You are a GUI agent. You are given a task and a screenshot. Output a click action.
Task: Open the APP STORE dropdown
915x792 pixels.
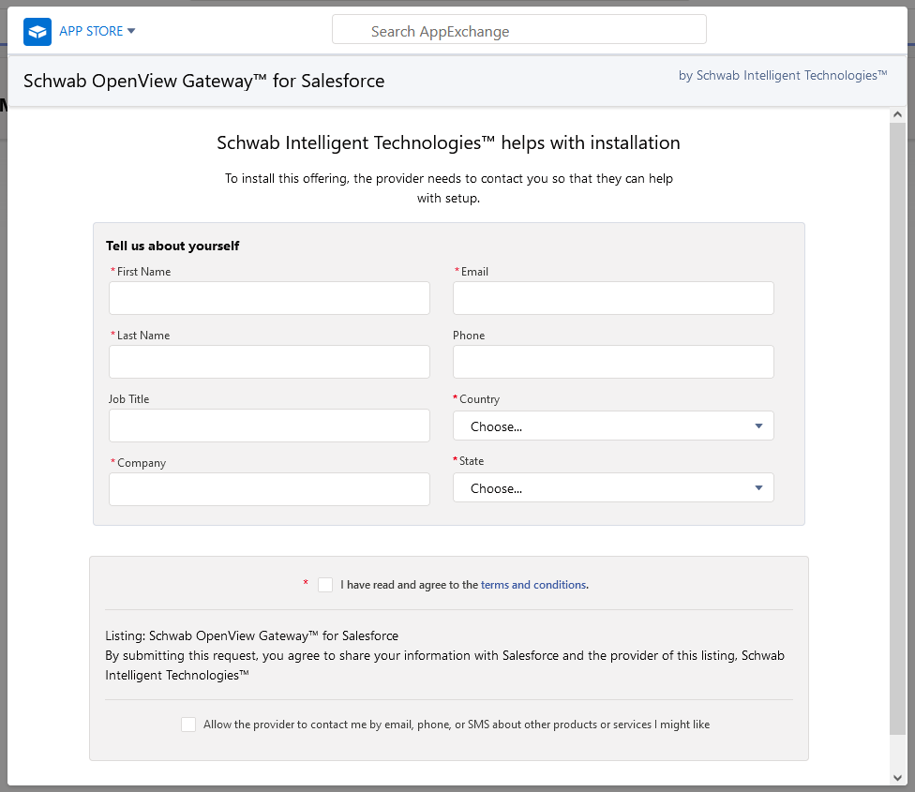97,31
